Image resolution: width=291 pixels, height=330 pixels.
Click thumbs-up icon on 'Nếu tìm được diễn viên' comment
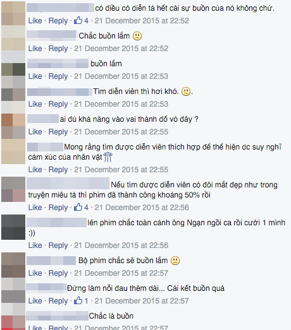pyautogui.click(x=78, y=208)
